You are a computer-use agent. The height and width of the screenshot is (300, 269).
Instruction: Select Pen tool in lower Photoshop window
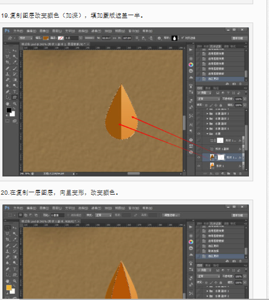(x=8, y=269)
